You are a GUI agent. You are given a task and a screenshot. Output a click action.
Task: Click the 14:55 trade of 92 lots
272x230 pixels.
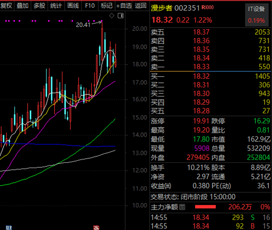[210, 226]
